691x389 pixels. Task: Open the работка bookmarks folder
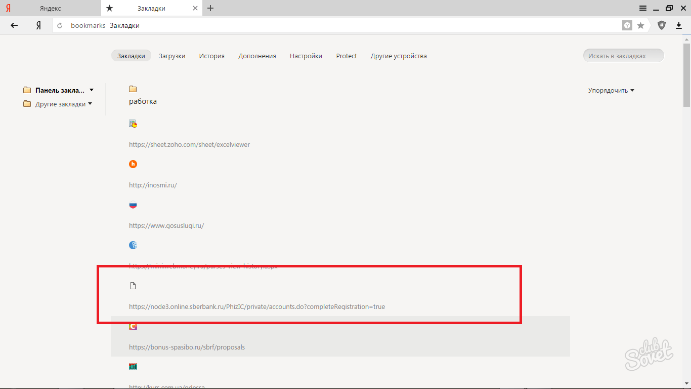143,101
